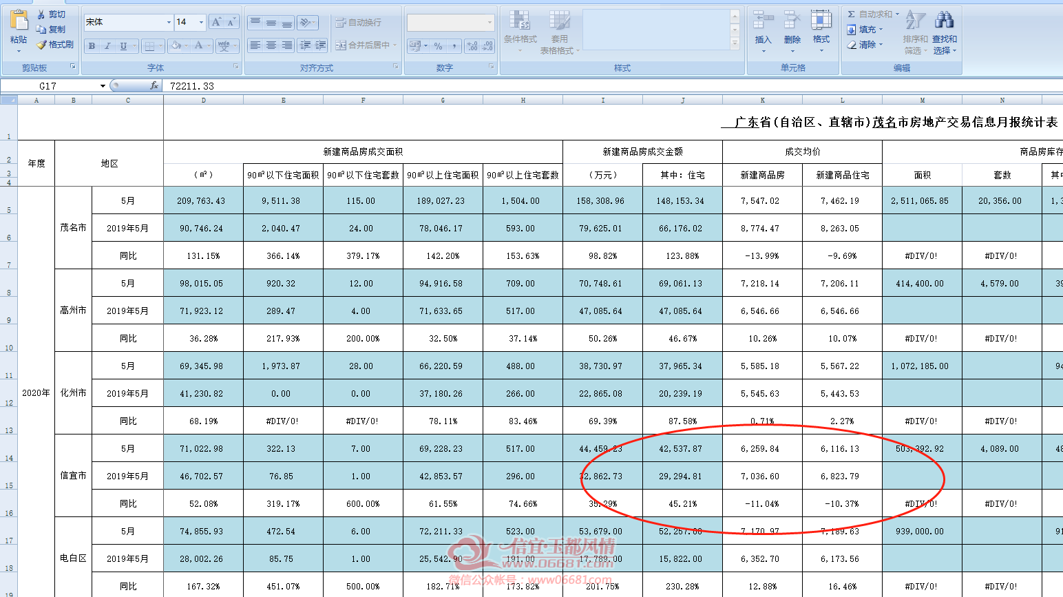Open the 宋体 font name dropdown
This screenshot has width=1063, height=597.
click(169, 23)
